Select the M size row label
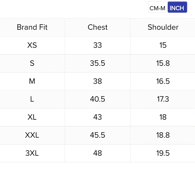 point(32,81)
